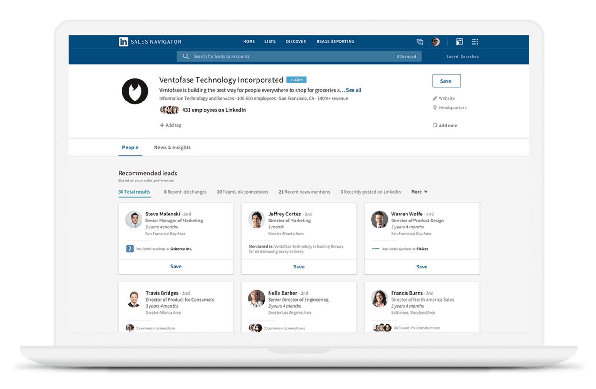Open the Nelle Barber name link

(x=283, y=293)
